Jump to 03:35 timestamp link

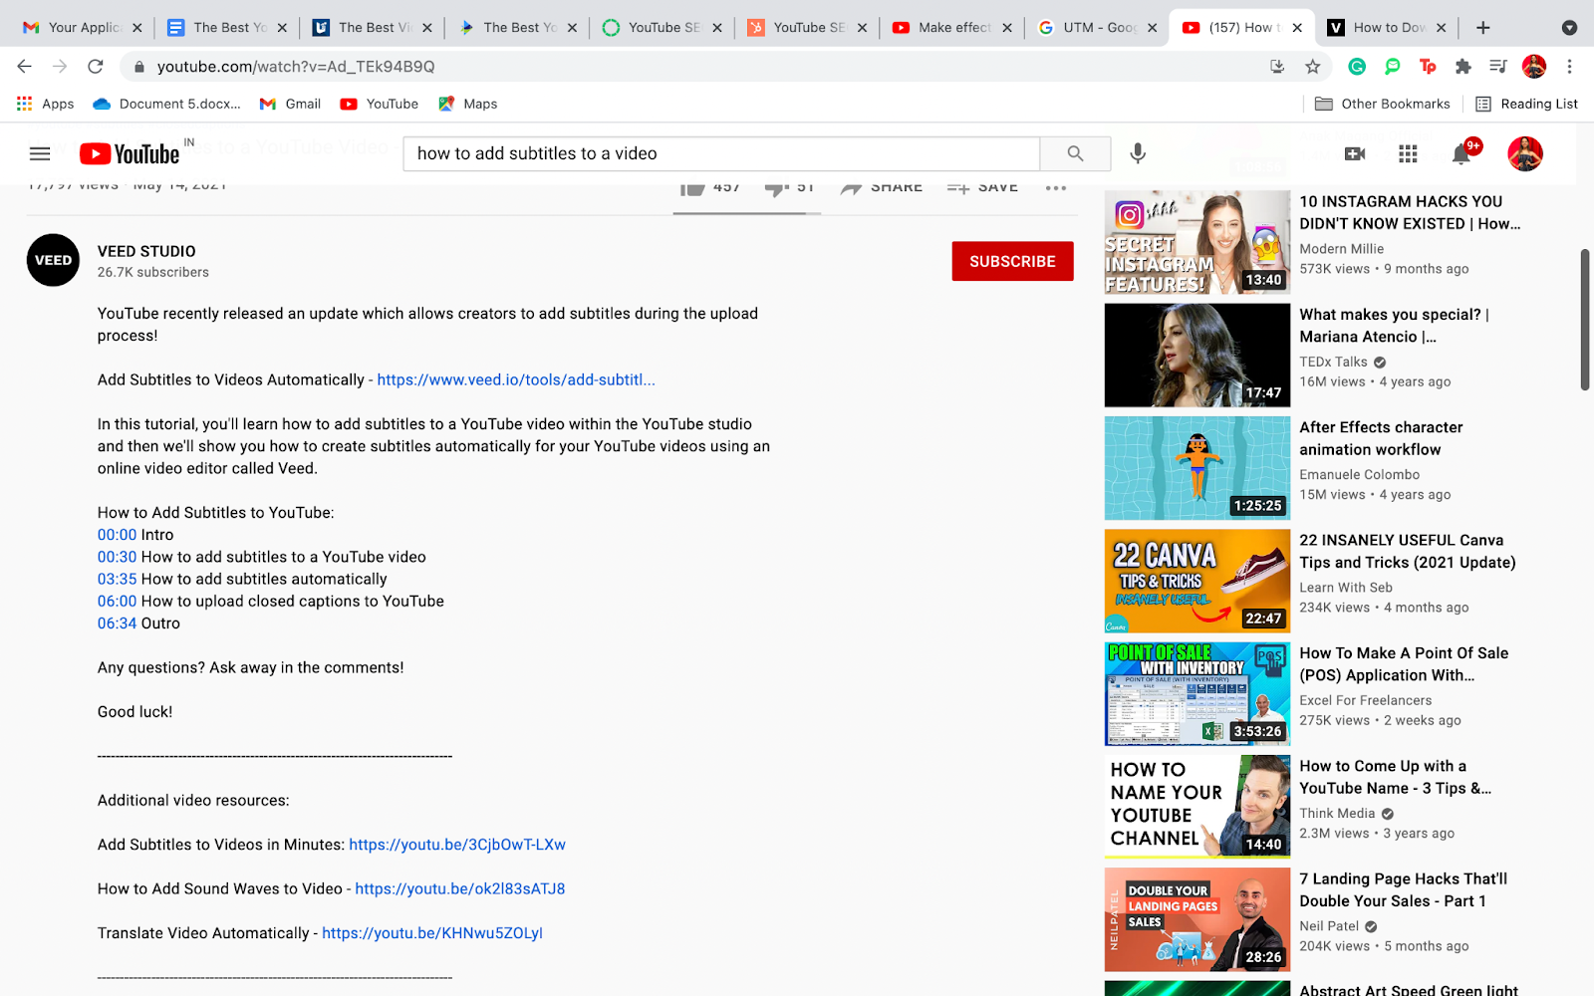click(117, 579)
